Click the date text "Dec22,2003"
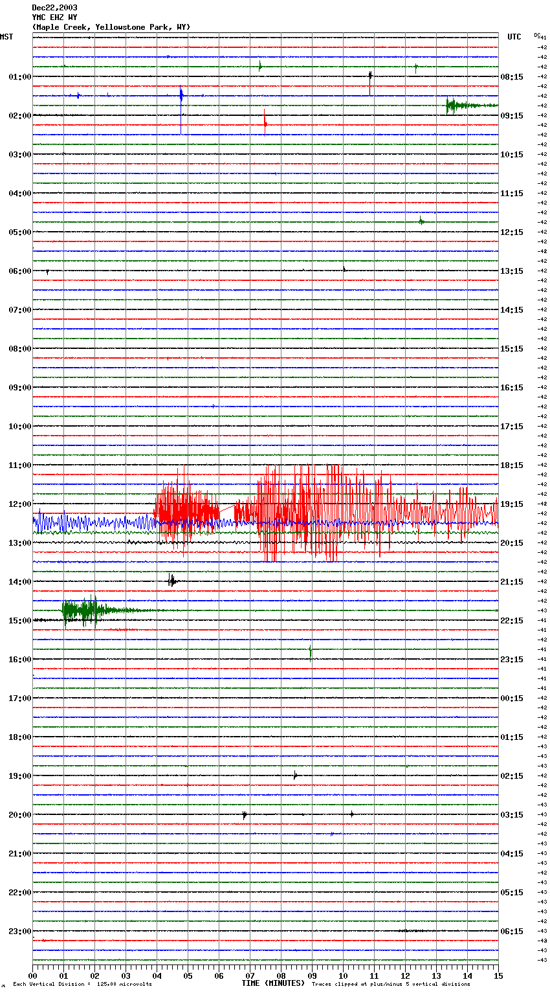The width and height of the screenshot is (550, 993). [54, 8]
